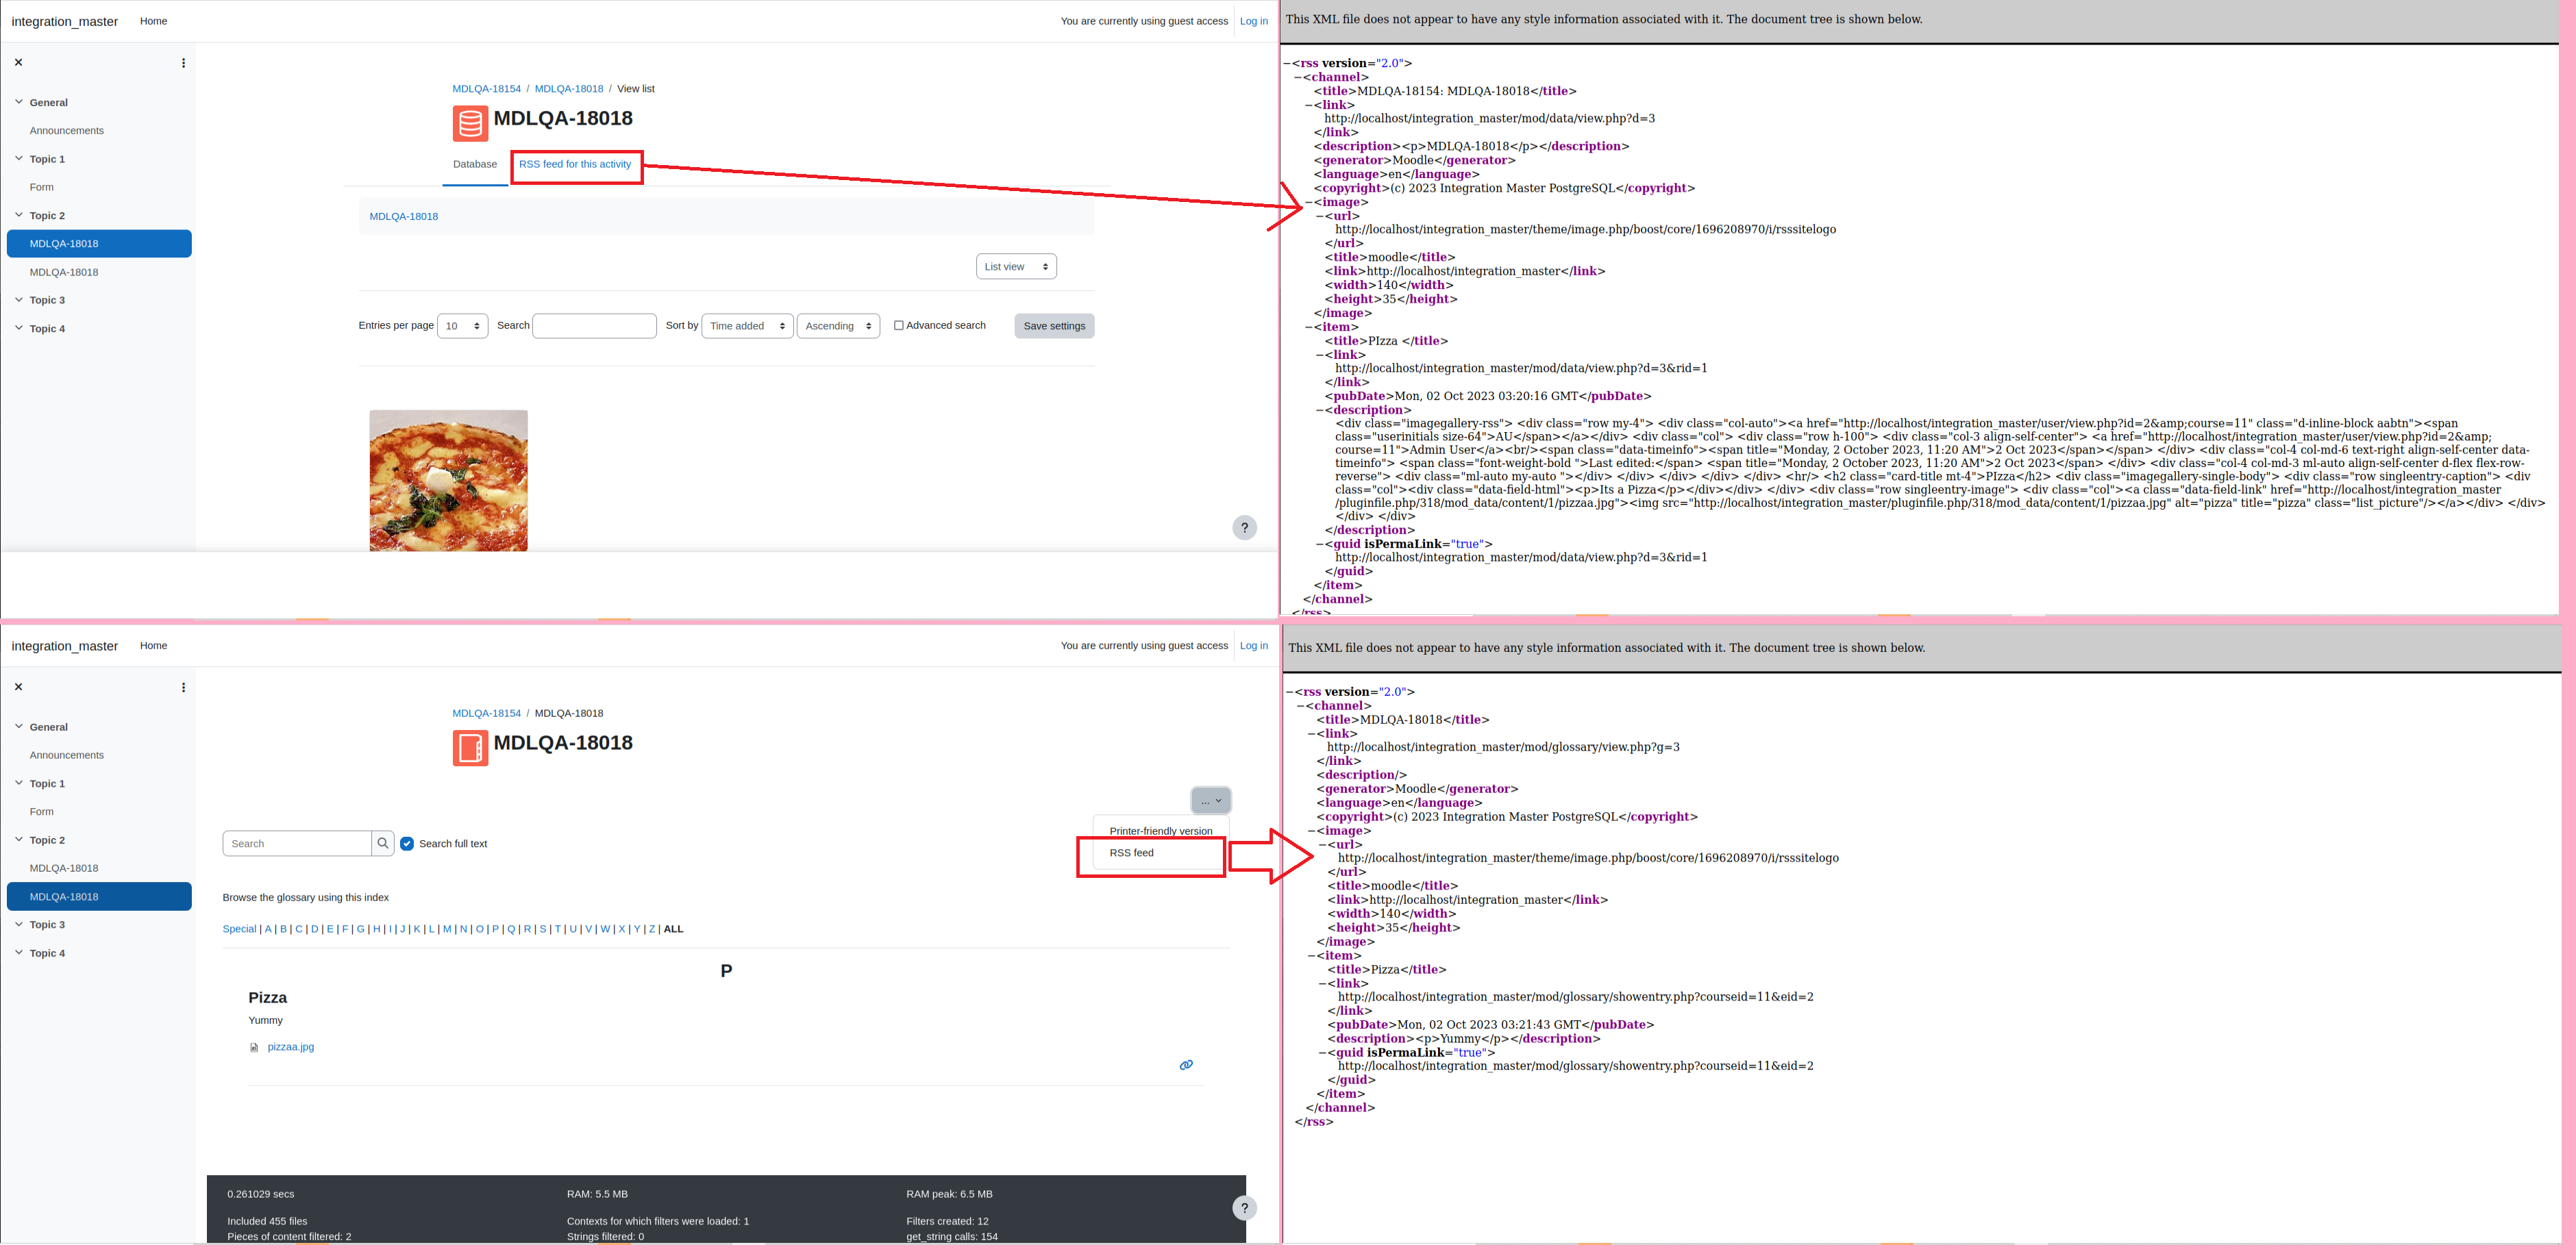Open course index options kebab on glossary page
The width and height of the screenshot is (2576, 1260).
pyautogui.click(x=183, y=688)
